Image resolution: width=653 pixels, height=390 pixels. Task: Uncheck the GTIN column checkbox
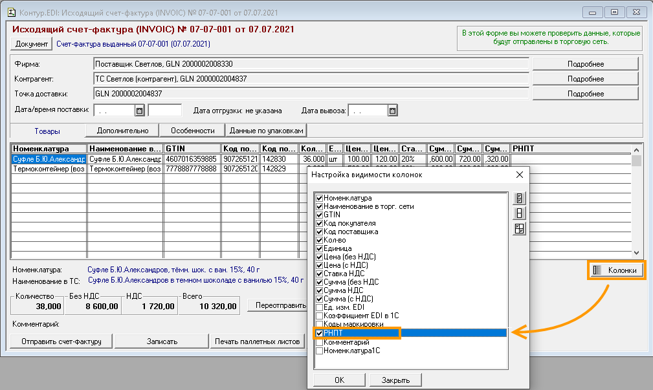coord(320,215)
